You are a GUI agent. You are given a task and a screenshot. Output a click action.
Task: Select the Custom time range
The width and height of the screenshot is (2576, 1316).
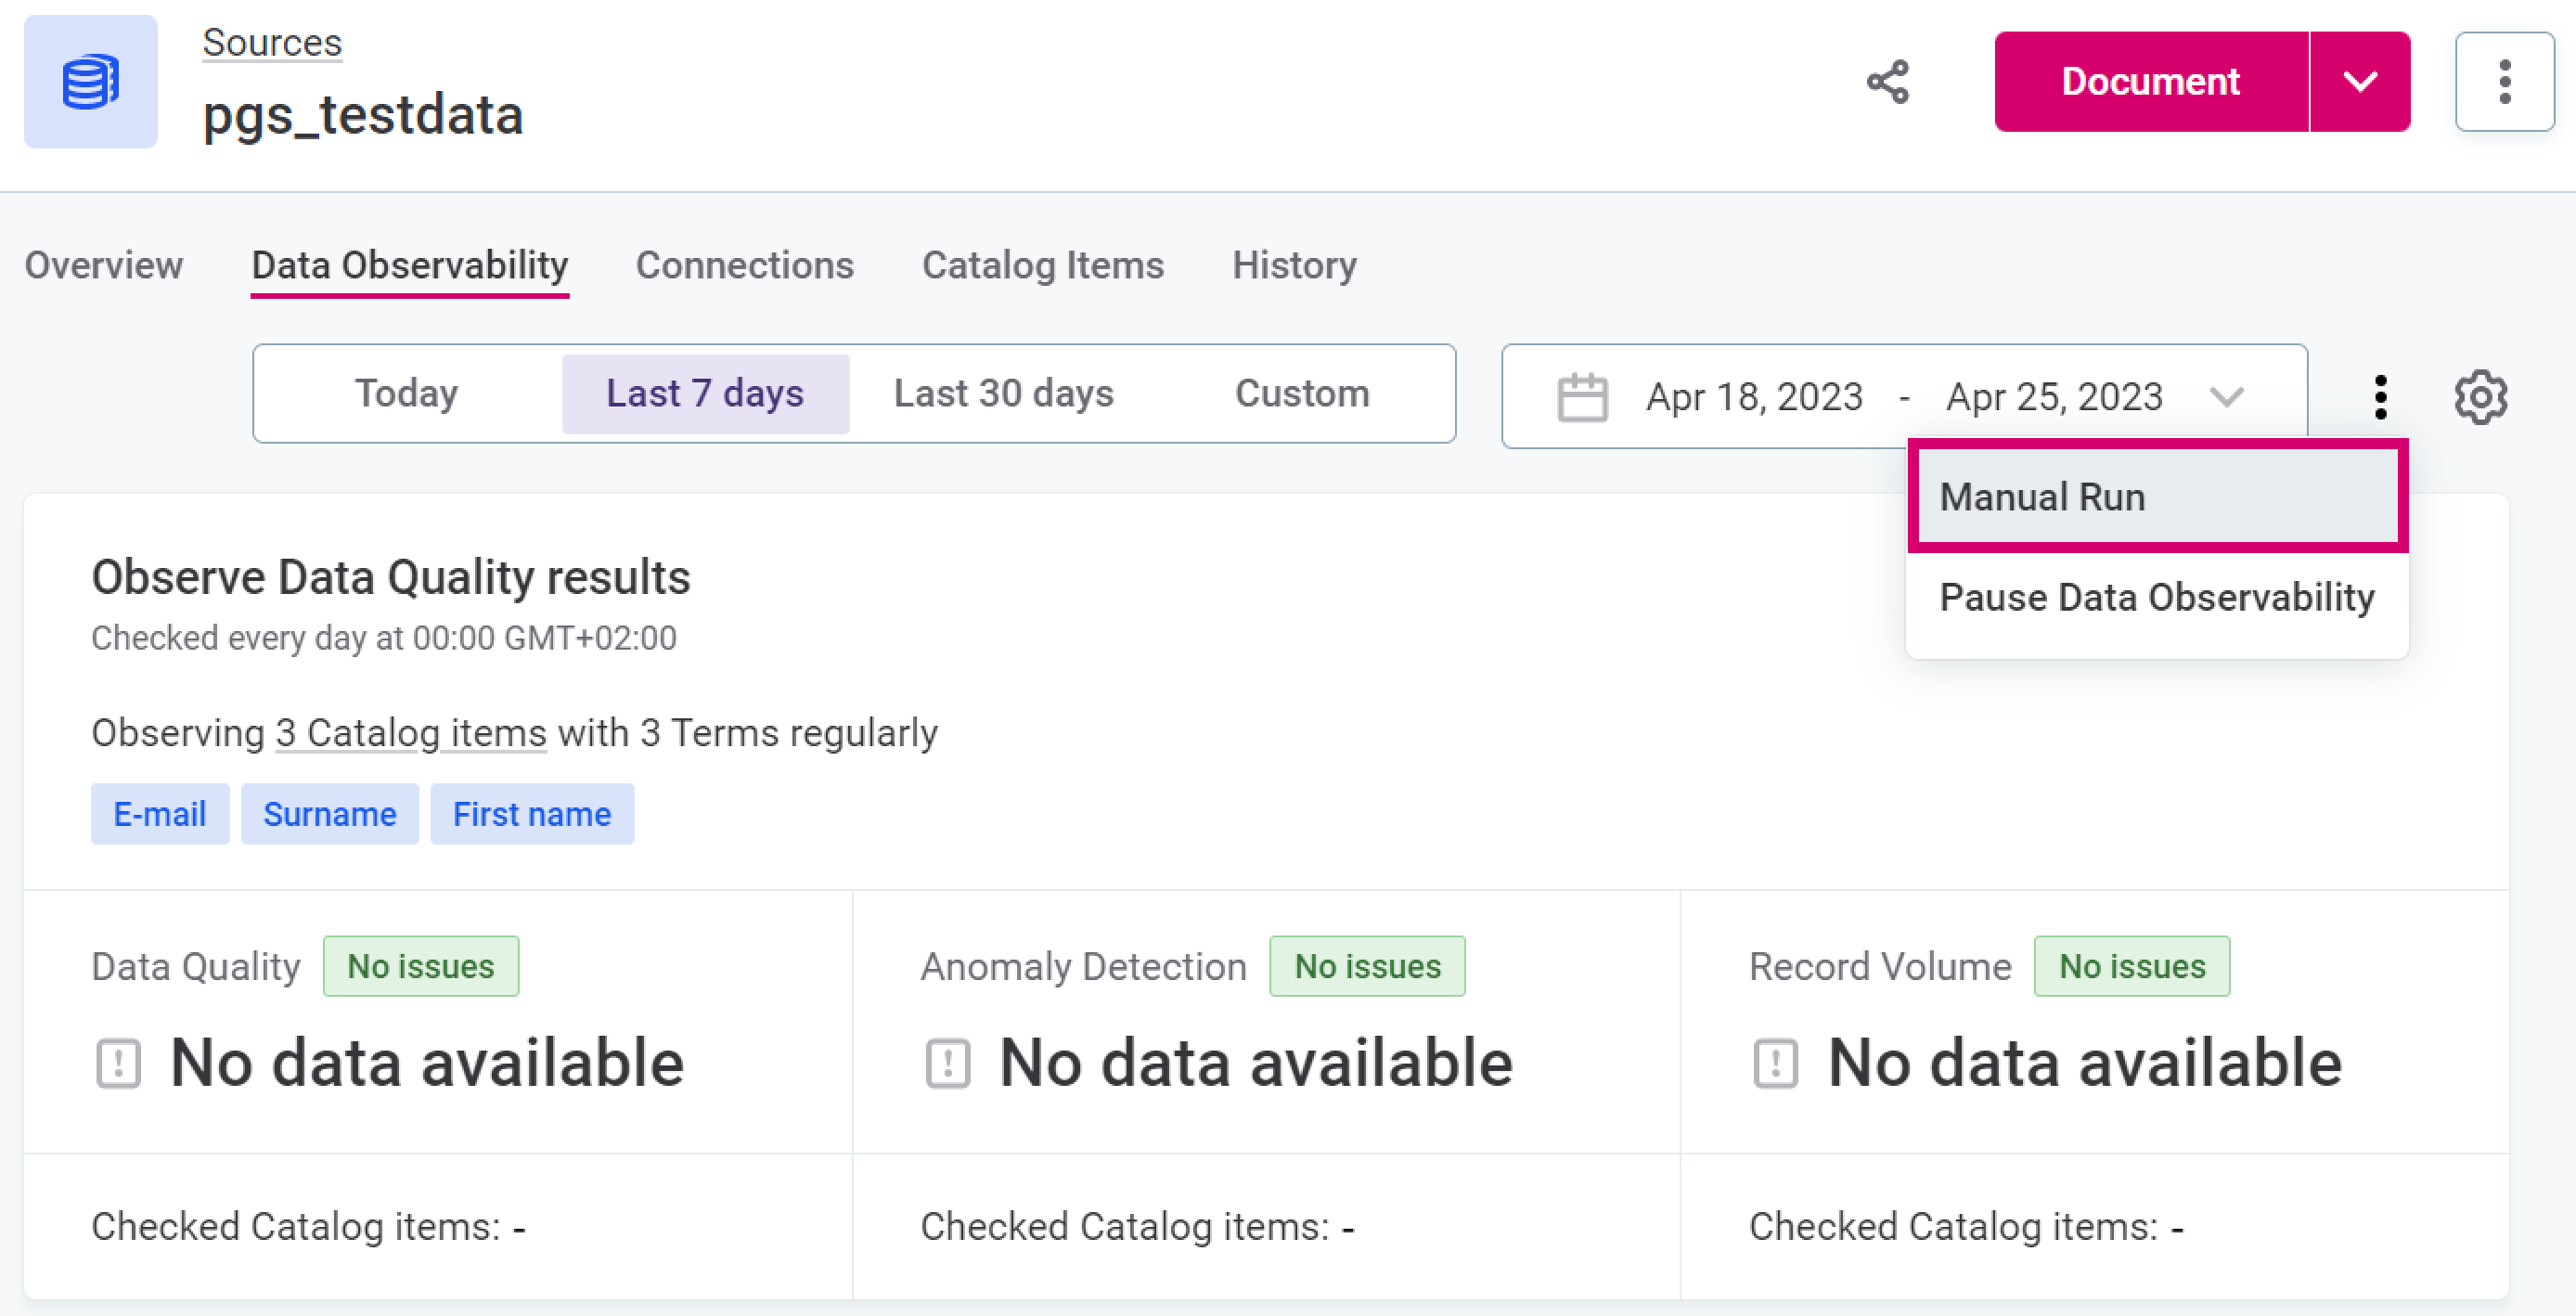coord(1301,394)
